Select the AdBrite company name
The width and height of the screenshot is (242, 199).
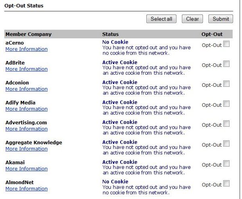coord(15,63)
